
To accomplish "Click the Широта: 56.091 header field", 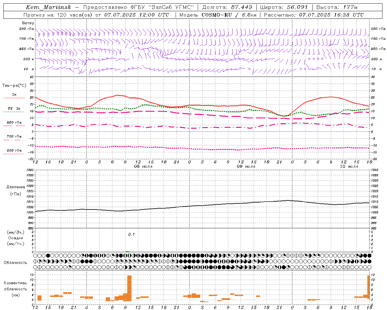I will pyautogui.click(x=284, y=7).
